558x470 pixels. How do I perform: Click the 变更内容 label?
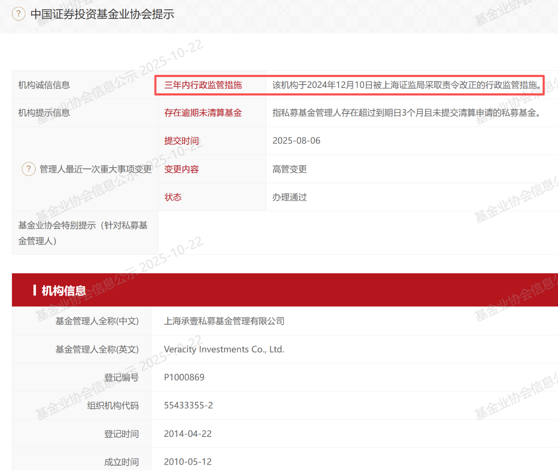point(182,169)
